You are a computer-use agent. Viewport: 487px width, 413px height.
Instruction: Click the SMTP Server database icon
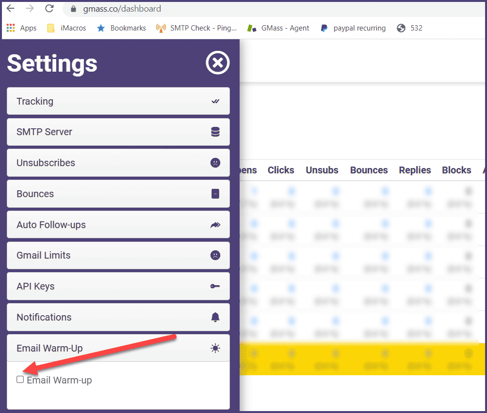(215, 132)
